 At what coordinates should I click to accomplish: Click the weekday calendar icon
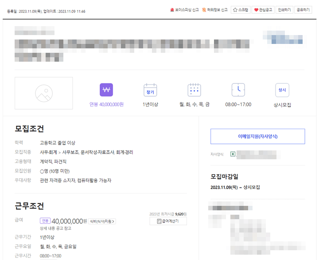click(195, 90)
